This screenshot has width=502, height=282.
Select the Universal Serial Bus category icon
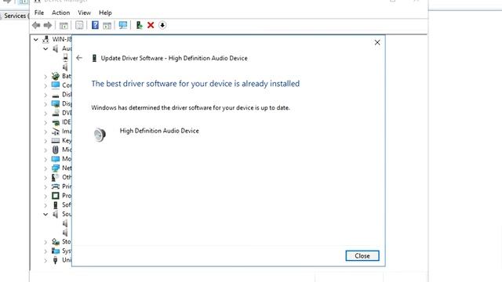[56, 260]
